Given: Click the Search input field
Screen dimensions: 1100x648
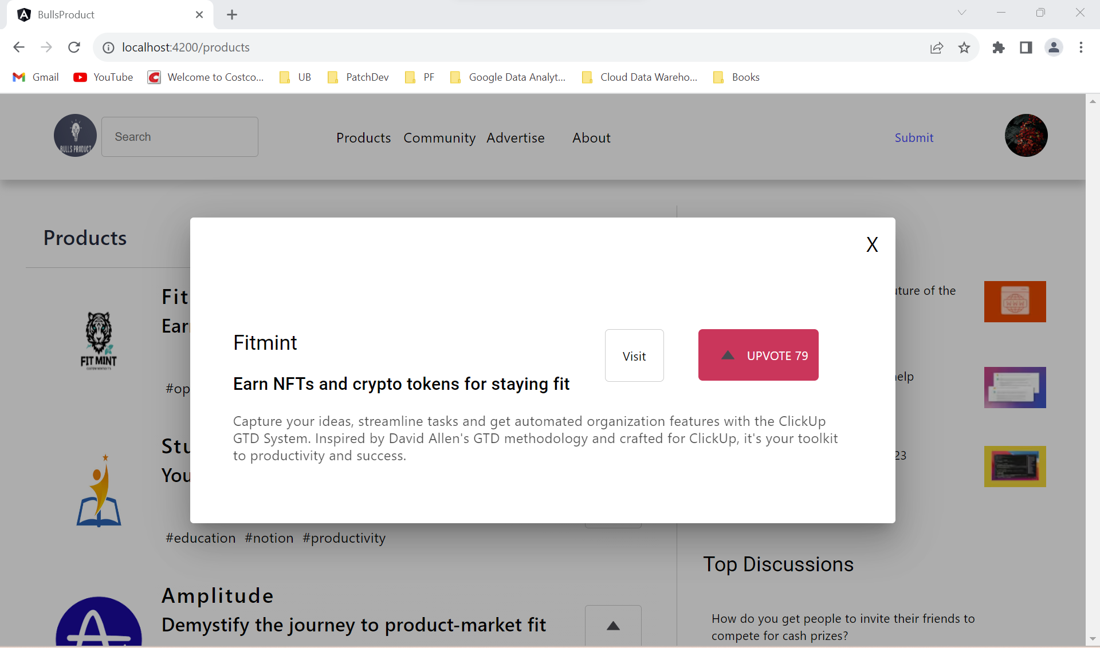Looking at the screenshot, I should click(x=179, y=136).
